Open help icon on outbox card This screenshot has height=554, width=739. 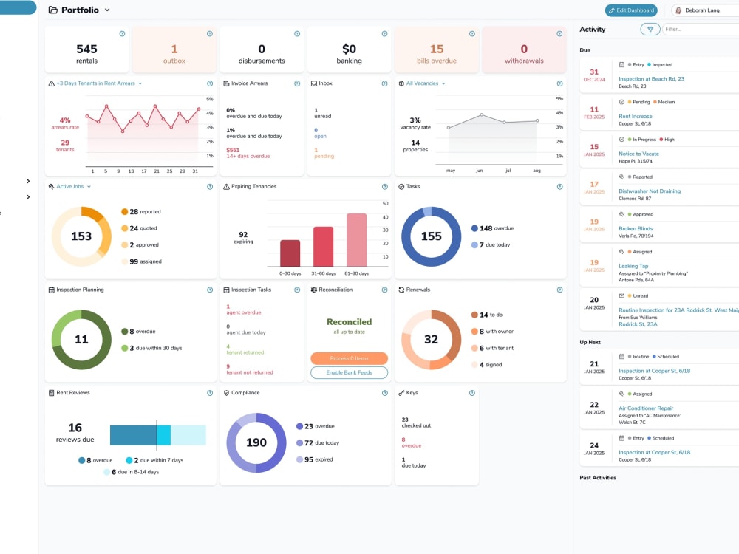pos(210,33)
